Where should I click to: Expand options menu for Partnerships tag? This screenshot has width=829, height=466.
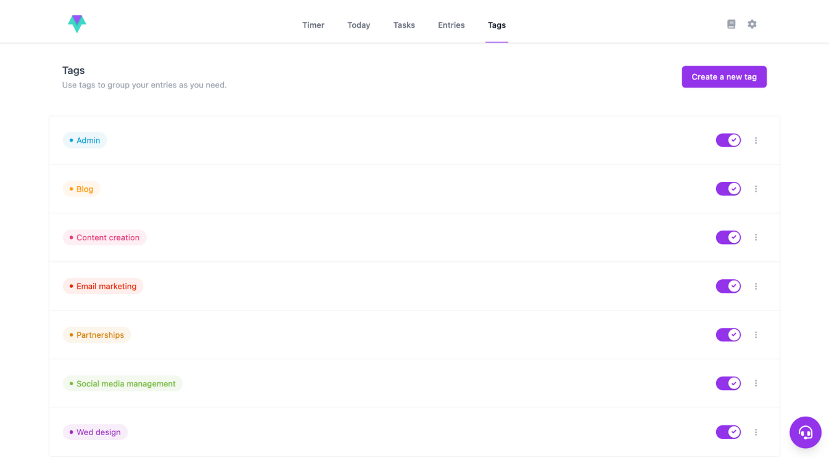(x=756, y=335)
